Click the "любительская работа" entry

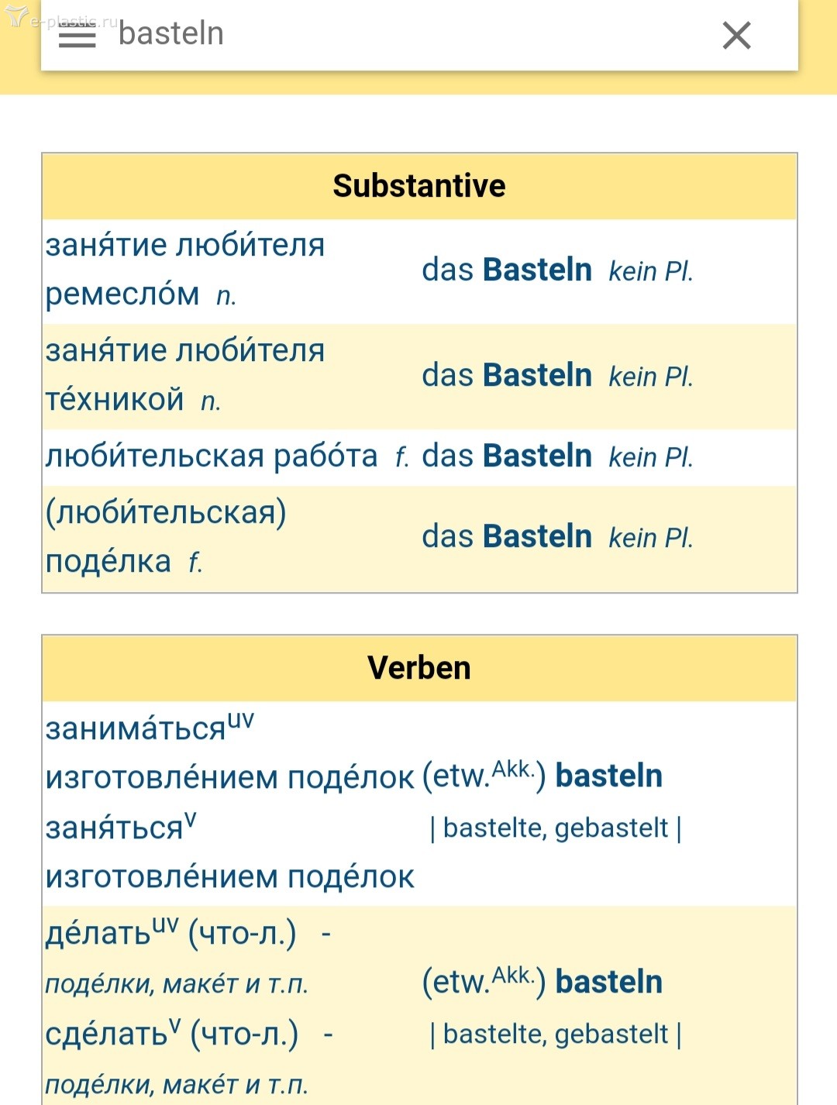[212, 456]
